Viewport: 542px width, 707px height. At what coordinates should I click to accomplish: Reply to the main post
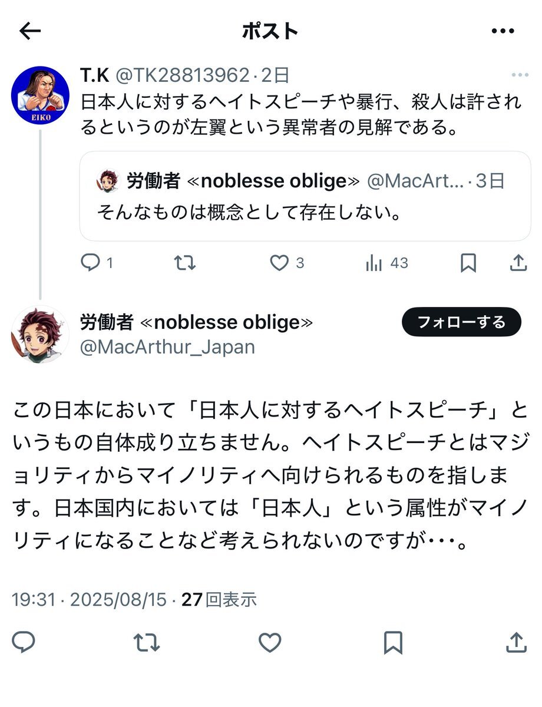pos(24,642)
